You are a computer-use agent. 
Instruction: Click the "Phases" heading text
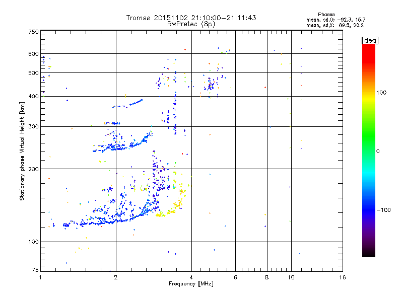326,15
